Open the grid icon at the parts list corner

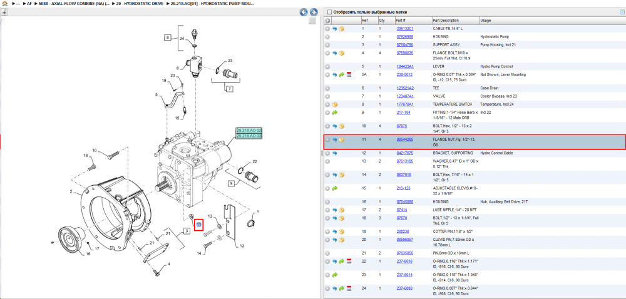point(622,12)
